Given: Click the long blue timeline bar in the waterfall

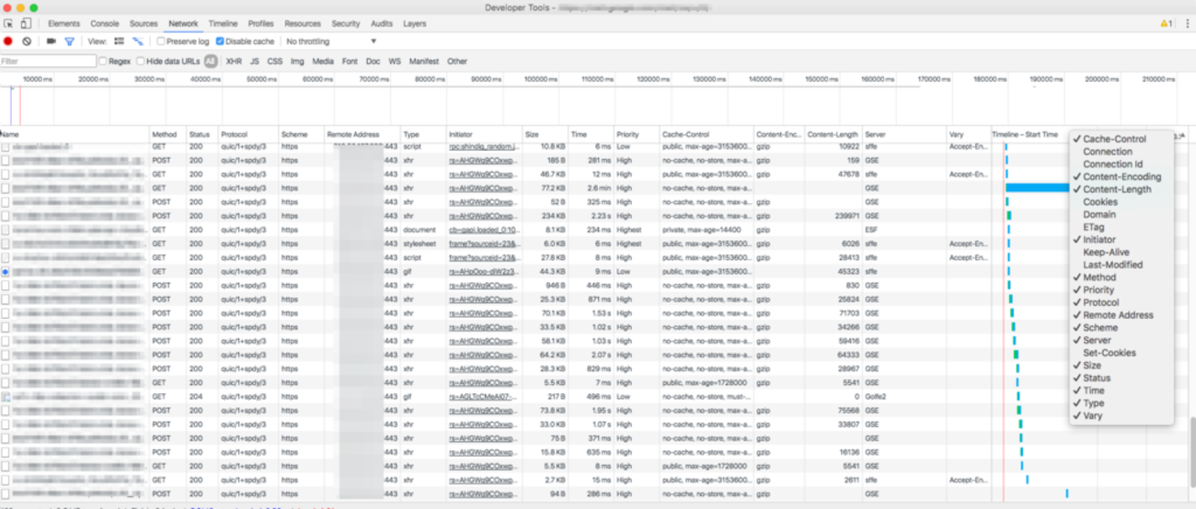Looking at the screenshot, I should [x=1037, y=188].
